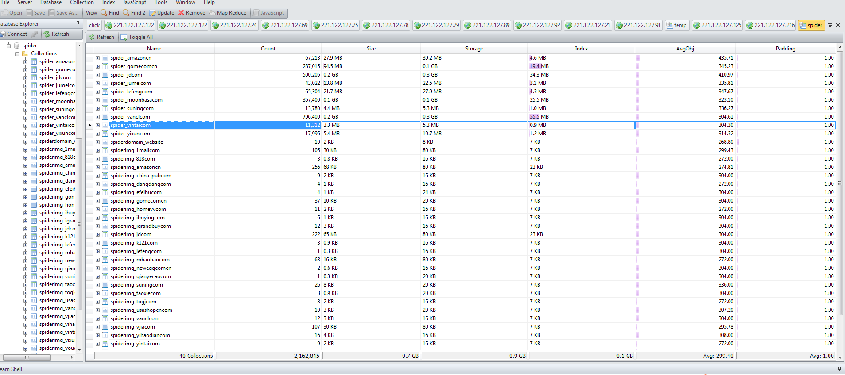The height and width of the screenshot is (375, 845).
Task: Click Refresh icon in Database Explorer
Action: click(47, 34)
